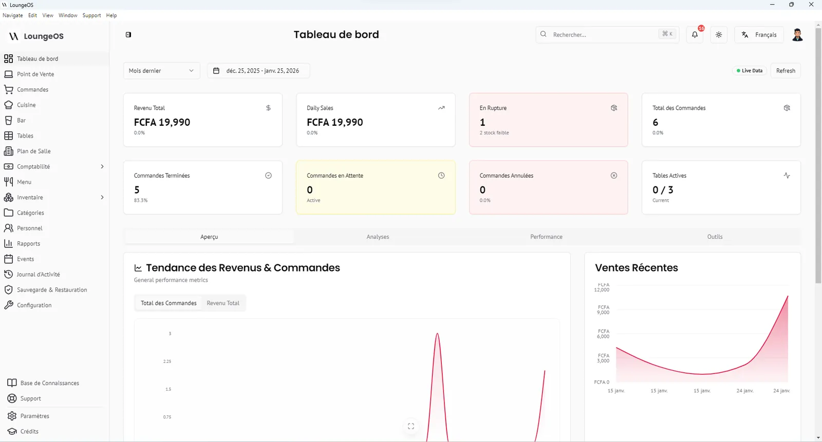Switch chart to Revenu Total
The width and height of the screenshot is (822, 442).
tap(223, 303)
